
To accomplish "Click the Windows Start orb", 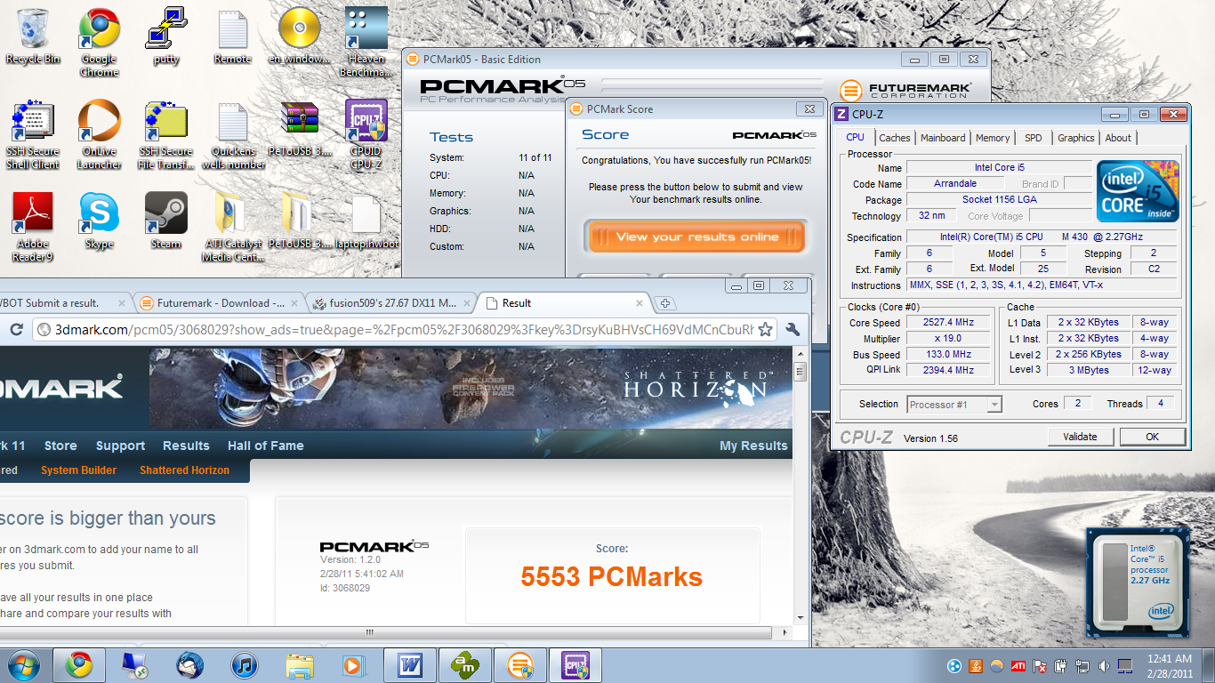I will click(x=23, y=665).
